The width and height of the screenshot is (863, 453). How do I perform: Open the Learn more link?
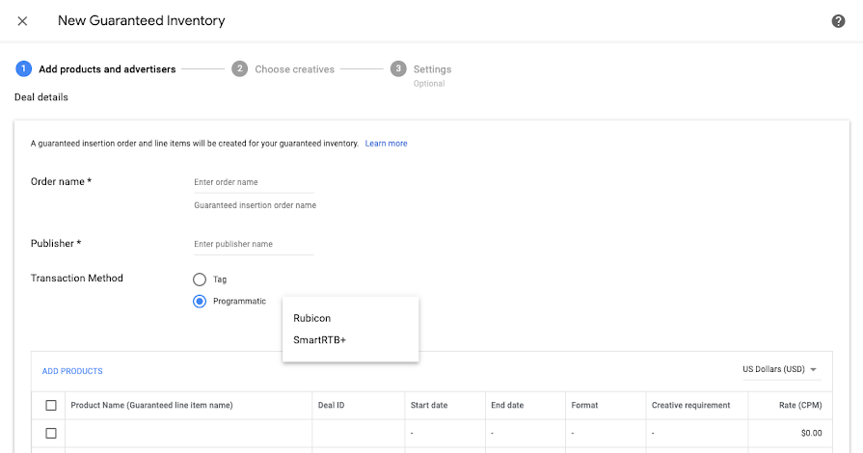click(386, 144)
